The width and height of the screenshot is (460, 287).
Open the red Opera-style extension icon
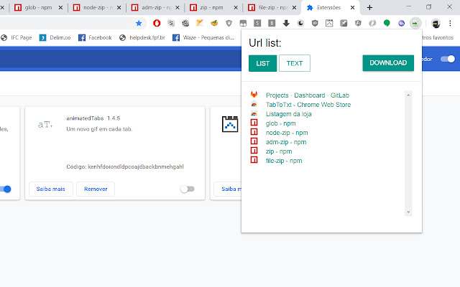point(157,23)
